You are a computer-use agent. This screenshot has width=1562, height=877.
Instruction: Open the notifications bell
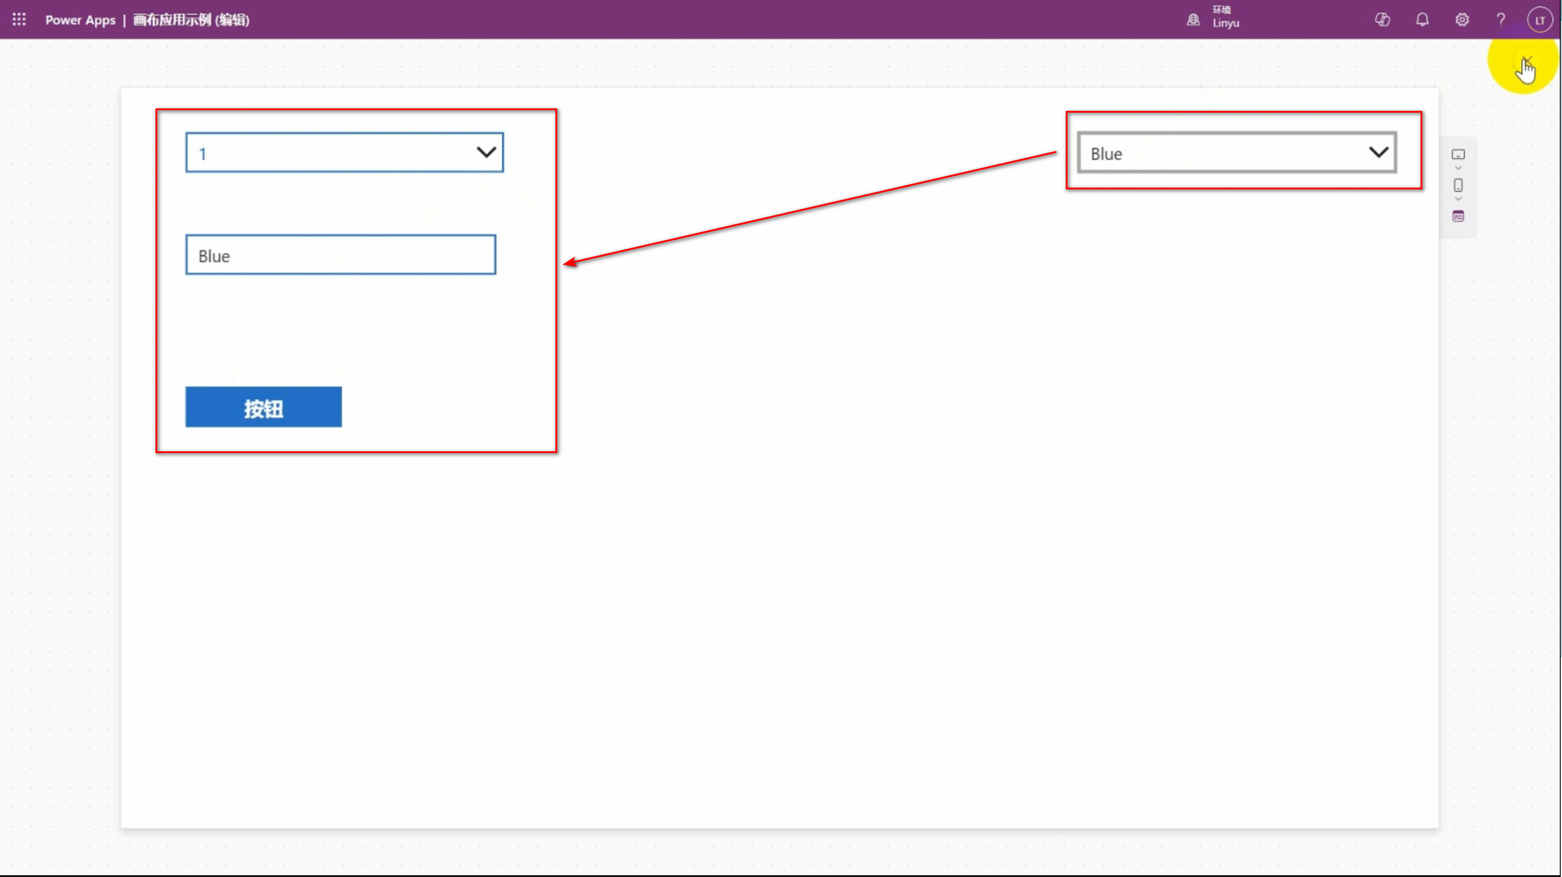pos(1422,20)
